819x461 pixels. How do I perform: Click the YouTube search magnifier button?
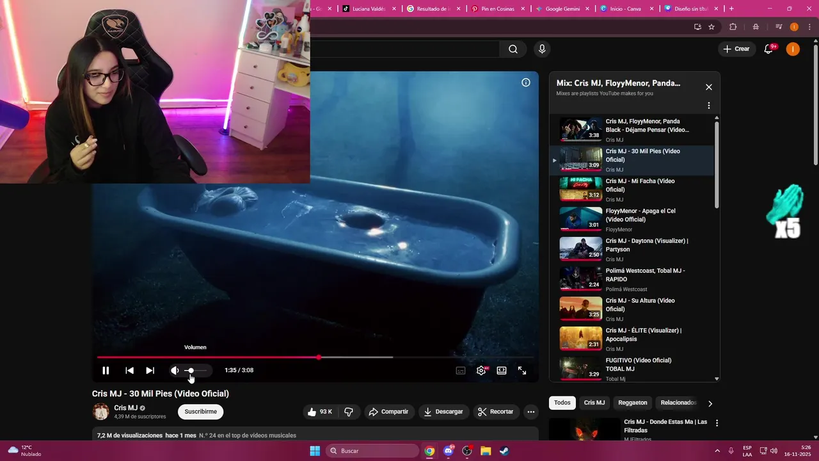[x=513, y=49]
